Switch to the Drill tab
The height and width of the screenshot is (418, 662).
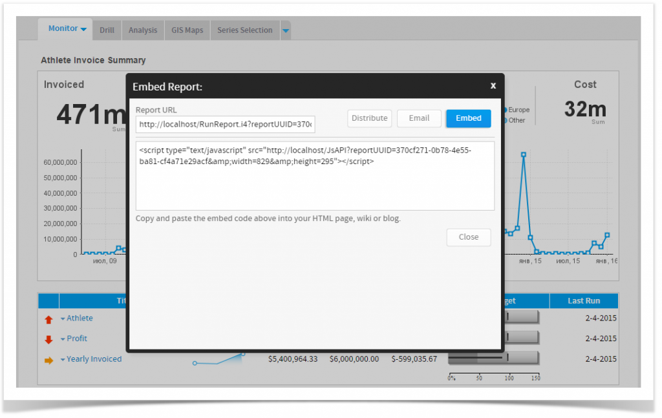click(x=106, y=30)
